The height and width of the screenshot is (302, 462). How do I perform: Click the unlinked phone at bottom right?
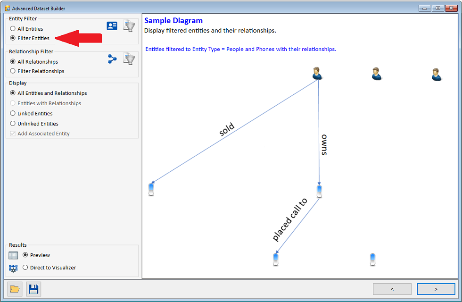click(x=372, y=260)
